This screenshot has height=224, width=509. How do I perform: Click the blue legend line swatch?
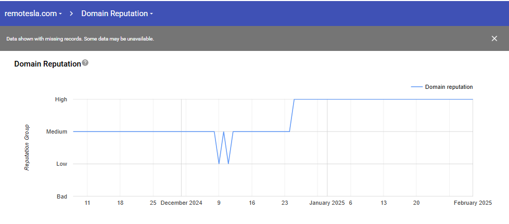coord(416,87)
